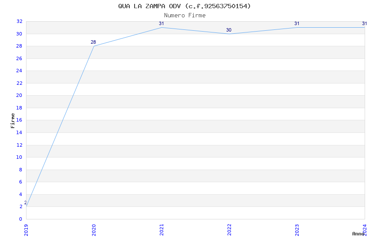Click the y-axis tick label "30"
Viewport: 369px width, 238px height.
[x=19, y=34]
